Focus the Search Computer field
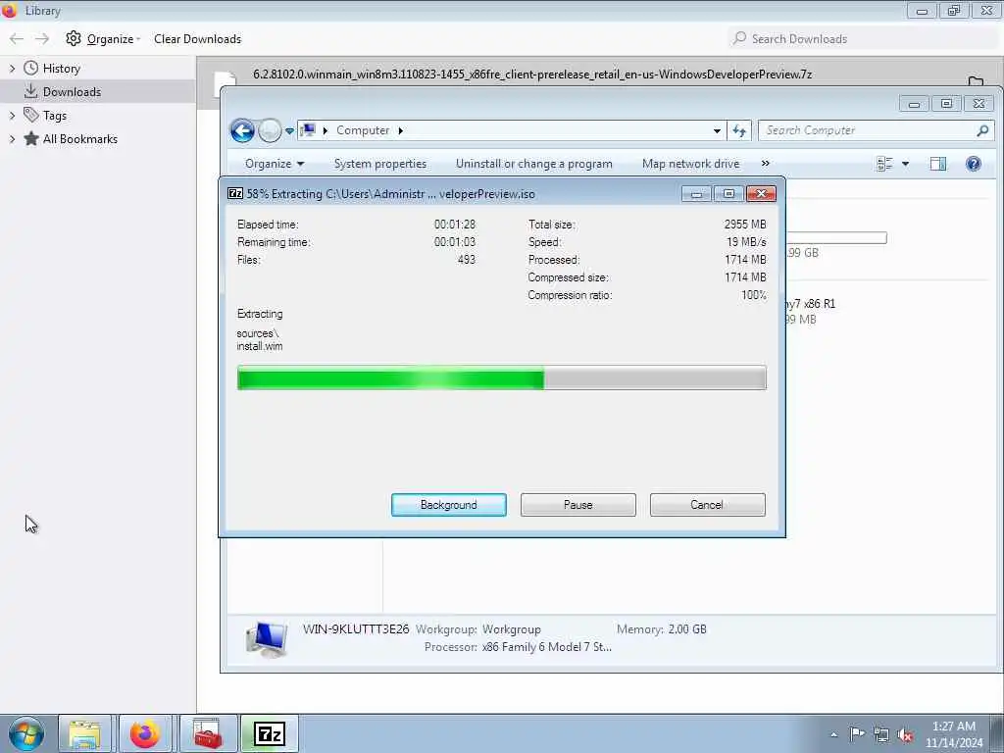Screen dimensions: 1004x753 pos(876,130)
